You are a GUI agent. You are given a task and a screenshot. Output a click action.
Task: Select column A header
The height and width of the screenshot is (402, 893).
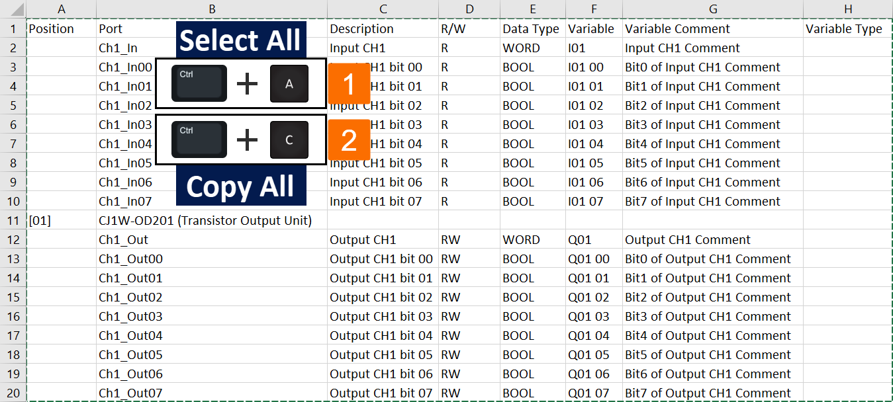(62, 9)
